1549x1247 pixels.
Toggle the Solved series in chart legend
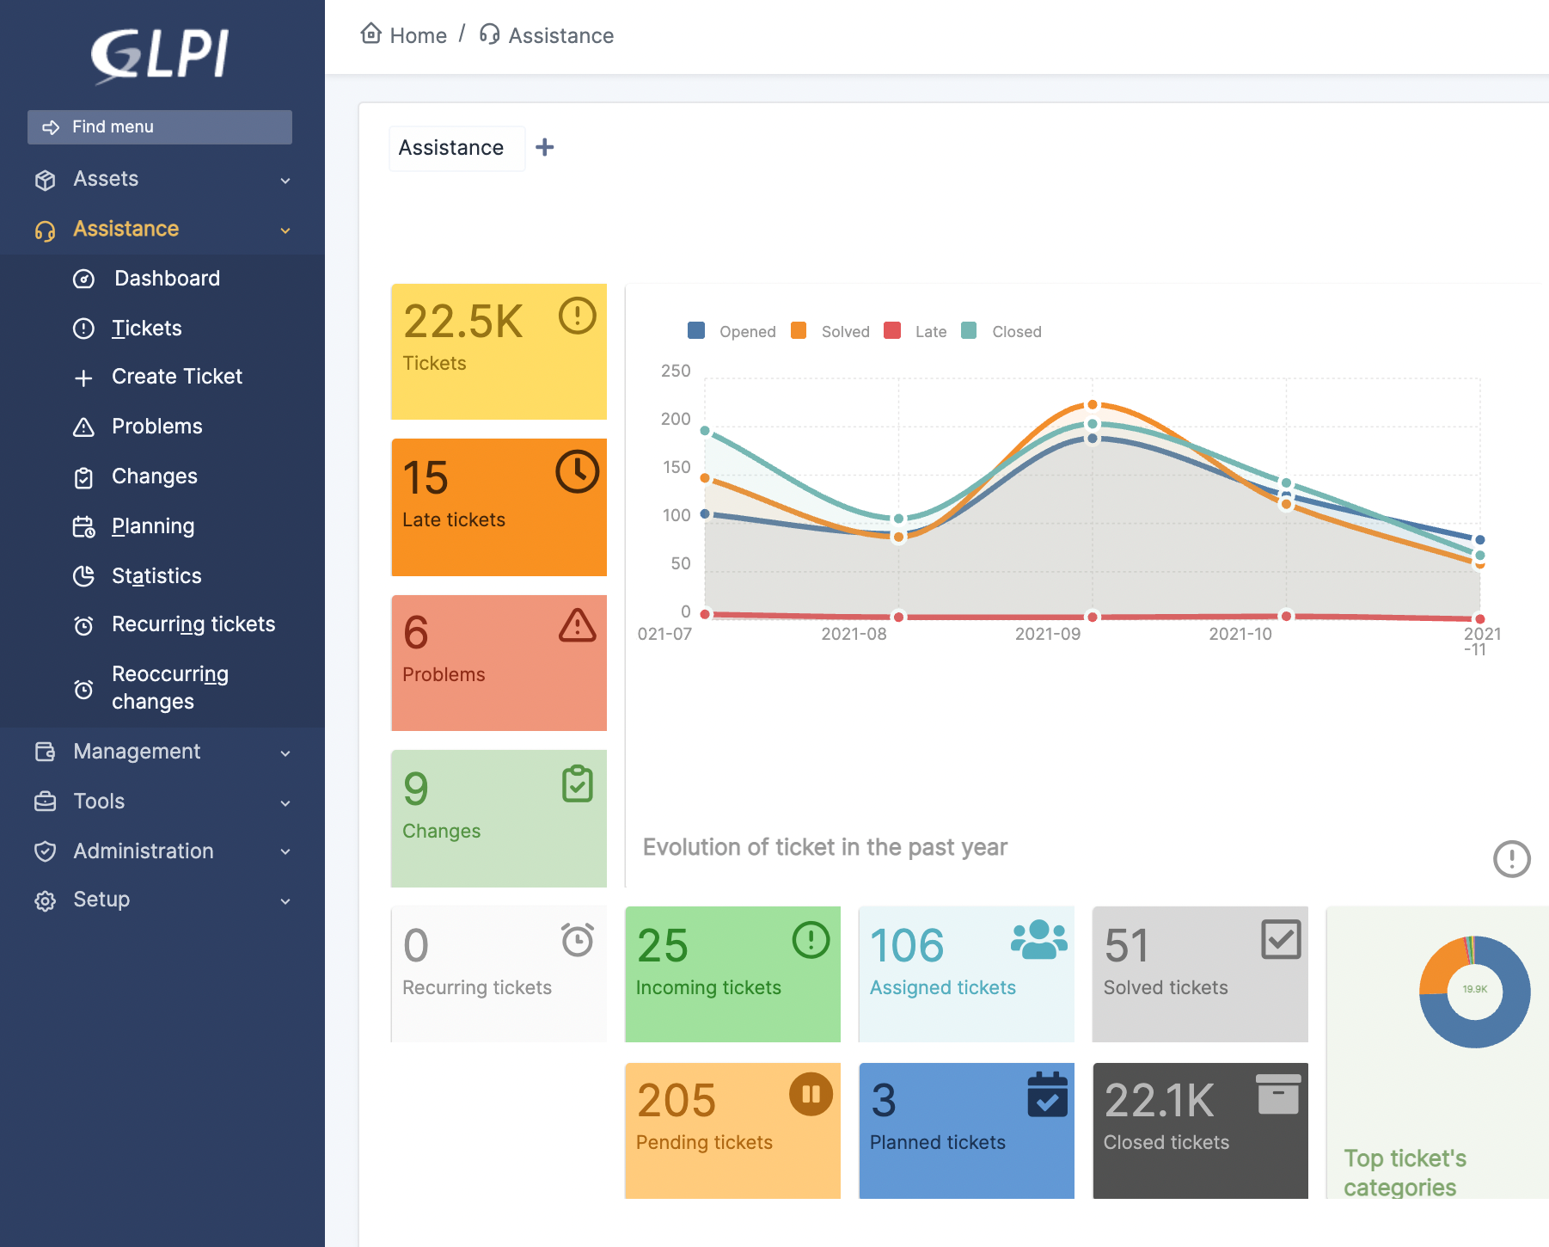click(830, 331)
